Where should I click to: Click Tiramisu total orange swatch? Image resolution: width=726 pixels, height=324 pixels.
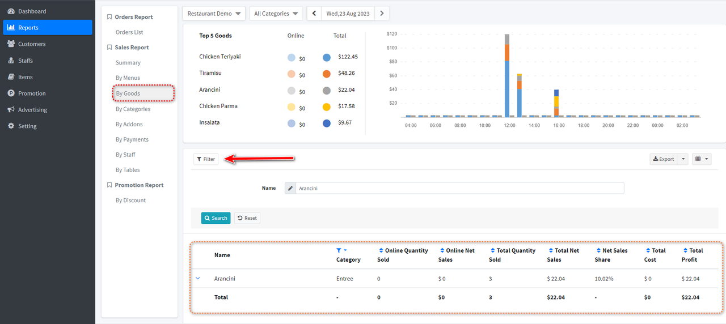(x=327, y=74)
